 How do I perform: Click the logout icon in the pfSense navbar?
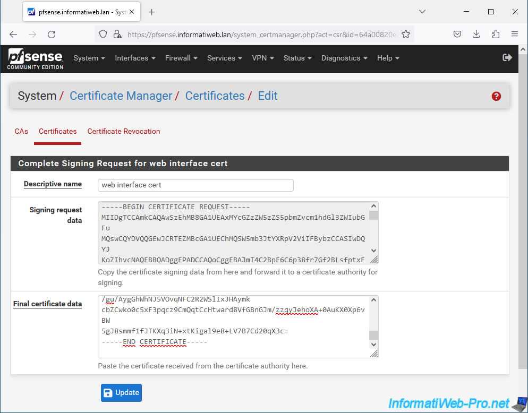507,57
